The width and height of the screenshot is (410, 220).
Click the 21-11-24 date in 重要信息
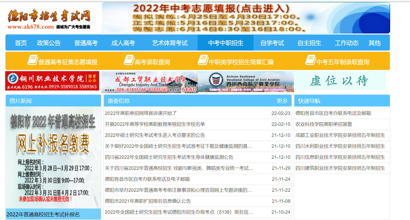pyautogui.click(x=281, y=179)
